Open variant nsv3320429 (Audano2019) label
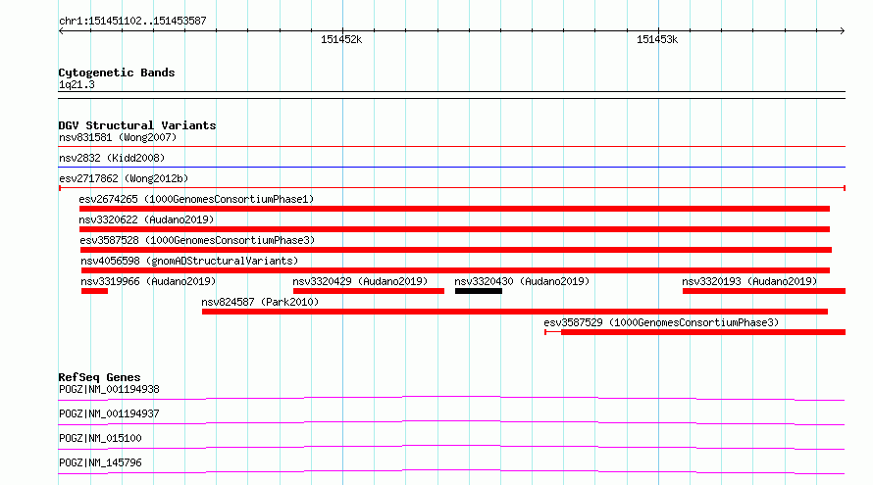The image size is (873, 485). pos(360,281)
